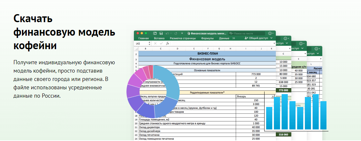Open the sidebar layout icon in title bar
This screenshot has height=141, width=361.
click(155, 33)
